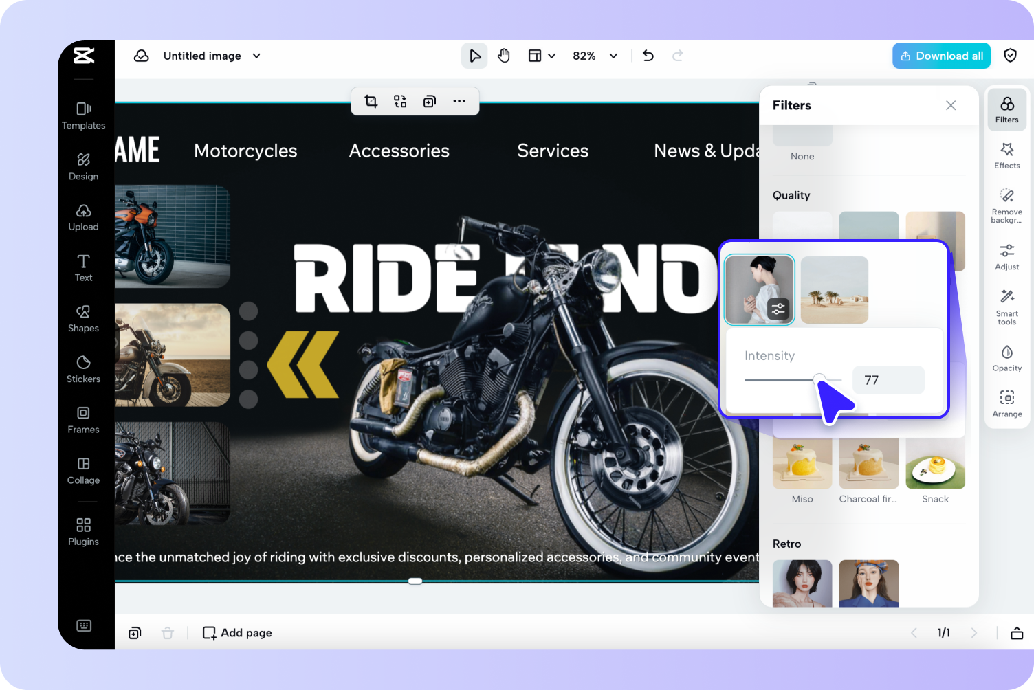1034x690 pixels.
Task: Switch to the Filters tab on the right
Action: 1006,109
